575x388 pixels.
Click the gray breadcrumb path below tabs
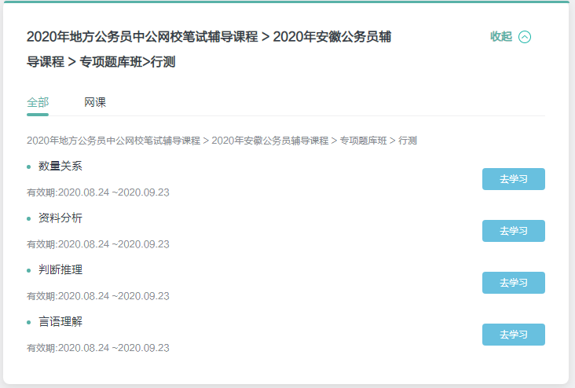tap(222, 141)
